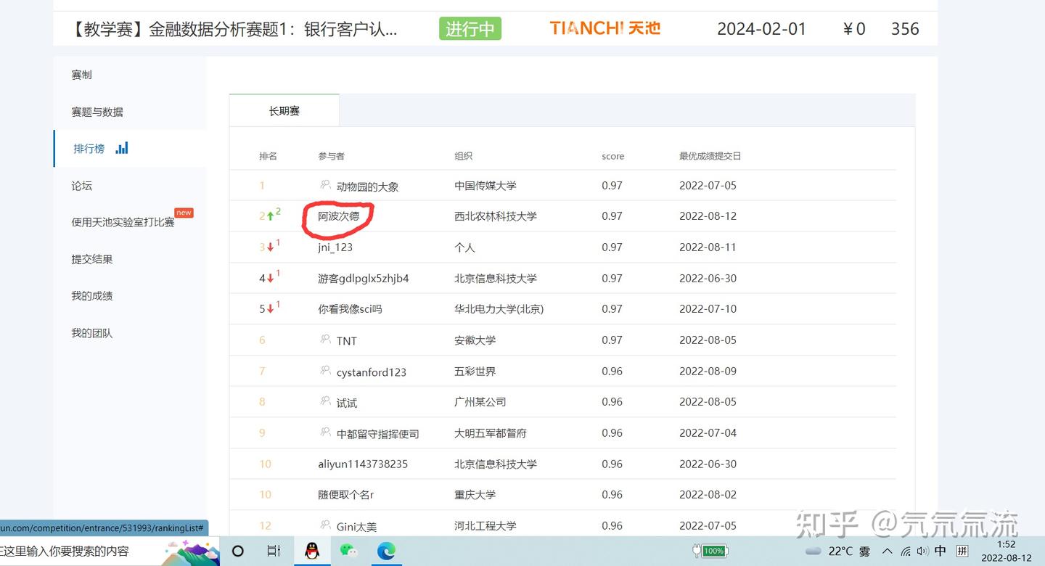This screenshot has width=1045, height=566.
Task: Click team icon next to 动物园的大象
Action: (325, 185)
